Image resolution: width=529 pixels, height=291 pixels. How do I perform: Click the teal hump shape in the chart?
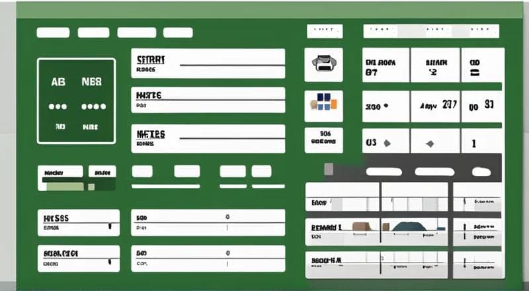tap(409, 227)
